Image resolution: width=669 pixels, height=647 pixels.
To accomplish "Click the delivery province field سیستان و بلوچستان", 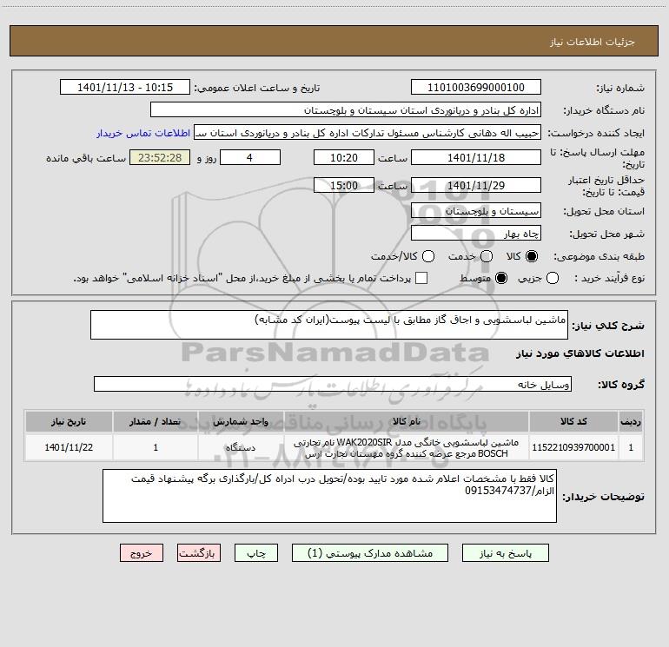I will pyautogui.click(x=476, y=211).
